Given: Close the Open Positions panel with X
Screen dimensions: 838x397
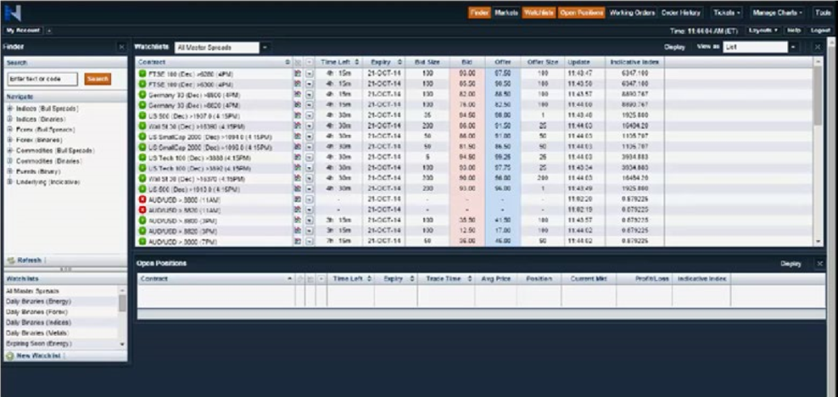Looking at the screenshot, I should 820,264.
